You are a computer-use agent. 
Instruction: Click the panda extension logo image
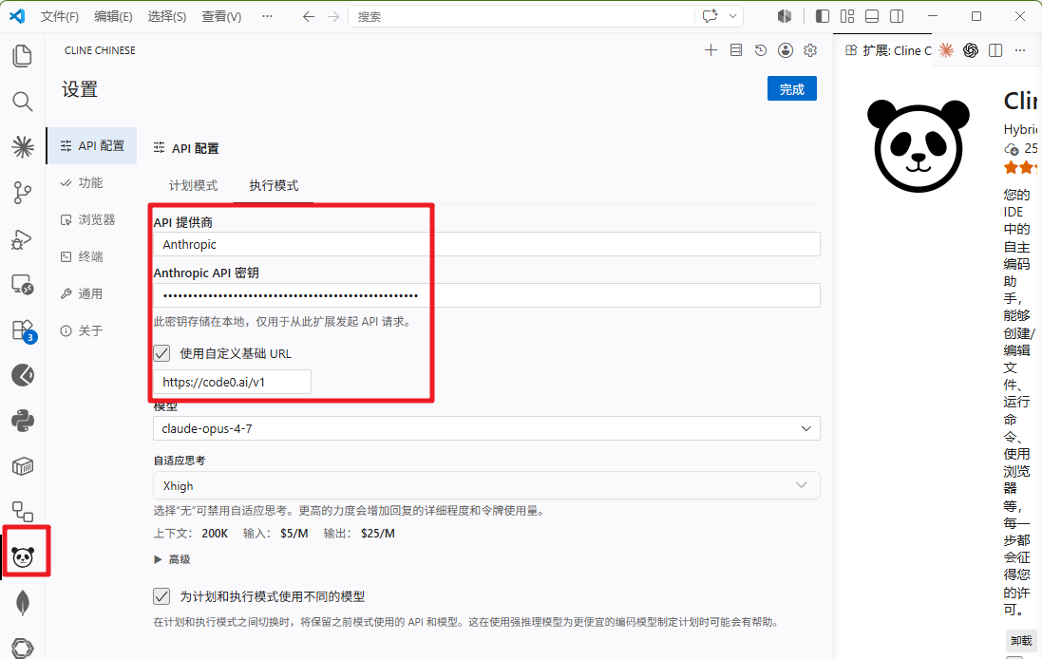(x=919, y=145)
